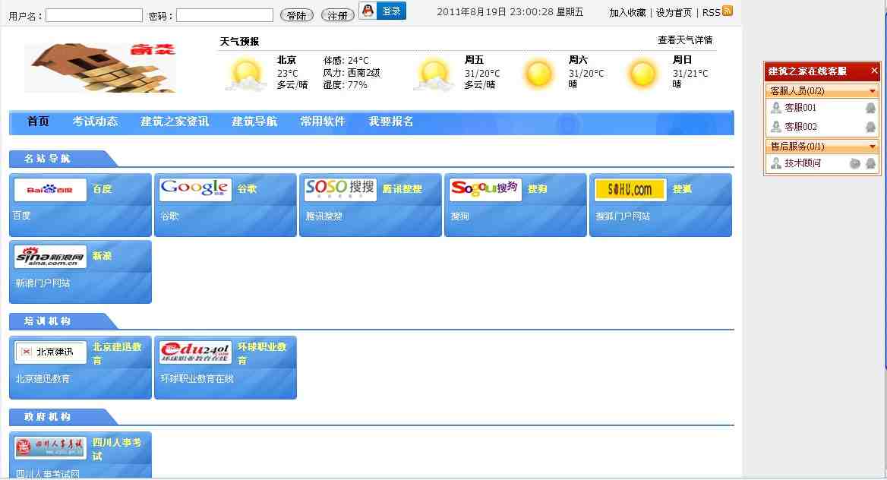Open the 考试动态 nav item
The image size is (887, 480).
point(95,122)
